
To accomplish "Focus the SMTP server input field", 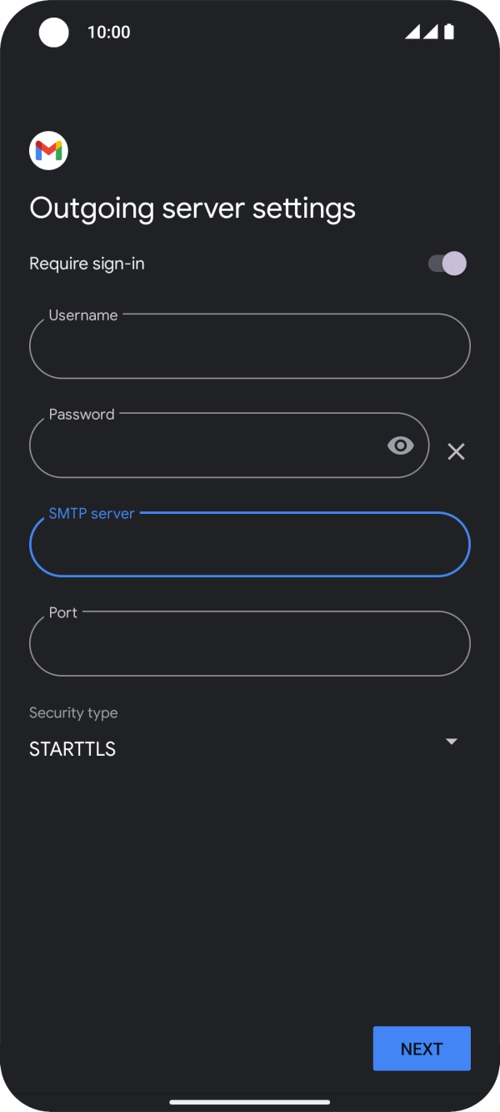I will (x=250, y=544).
